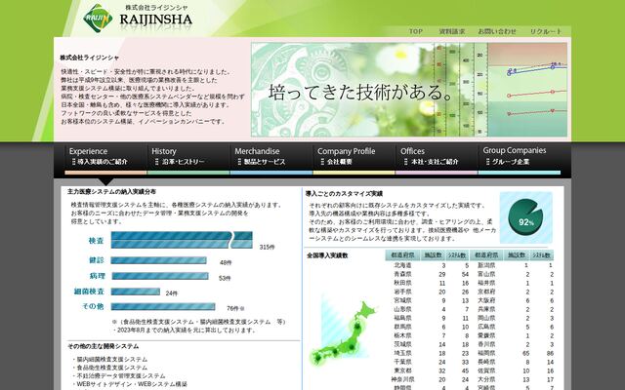Click the WEBサイトデザイン・WEBシステム構築 list item

tap(132, 384)
